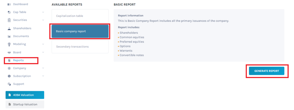Open the 409A Valuation button
Viewport: 294px width, 110px height.
click(25, 95)
